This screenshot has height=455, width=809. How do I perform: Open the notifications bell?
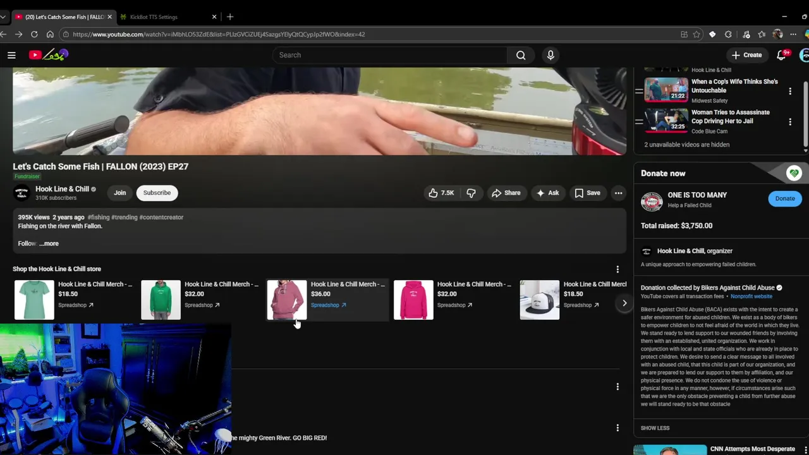pyautogui.click(x=782, y=55)
